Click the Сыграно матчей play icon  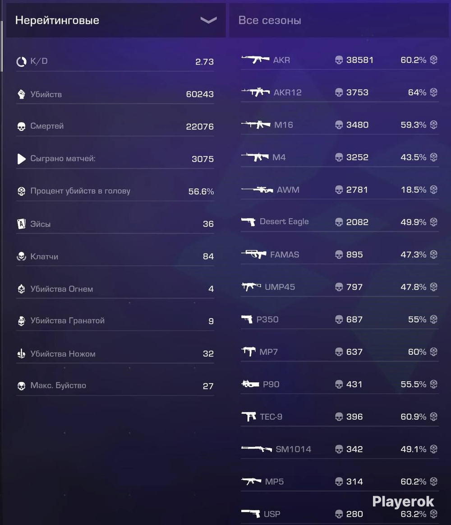(21, 159)
